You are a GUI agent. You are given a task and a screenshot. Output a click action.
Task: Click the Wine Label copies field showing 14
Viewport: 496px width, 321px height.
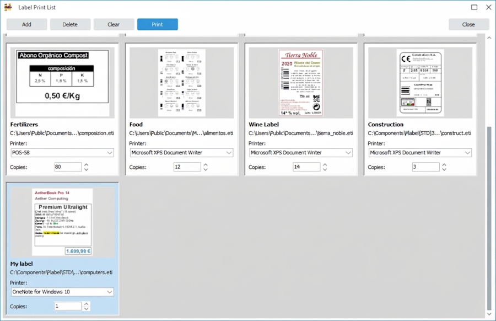pyautogui.click(x=306, y=167)
